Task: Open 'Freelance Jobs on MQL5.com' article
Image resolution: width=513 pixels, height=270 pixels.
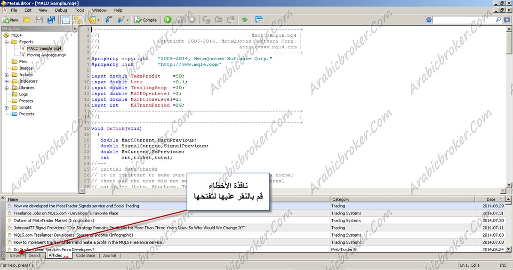Action: (66, 213)
